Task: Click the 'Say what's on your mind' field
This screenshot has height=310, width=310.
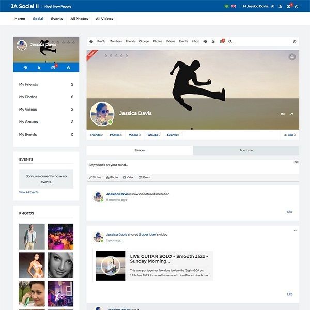Action: pyautogui.click(x=193, y=167)
